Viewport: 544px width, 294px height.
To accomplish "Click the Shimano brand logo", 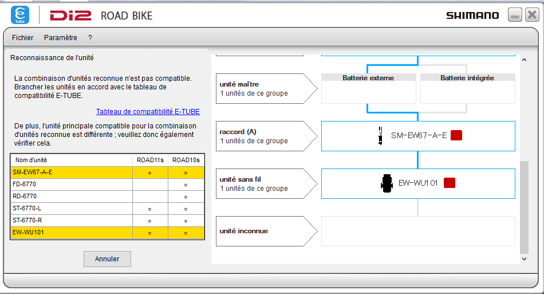I will coord(472,15).
